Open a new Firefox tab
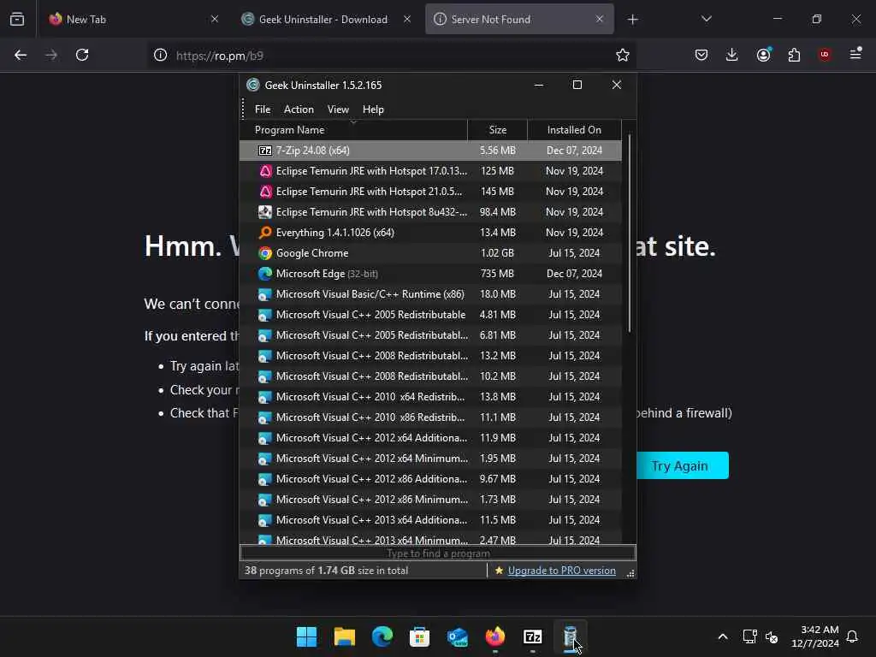The width and height of the screenshot is (876, 657). 632,19
